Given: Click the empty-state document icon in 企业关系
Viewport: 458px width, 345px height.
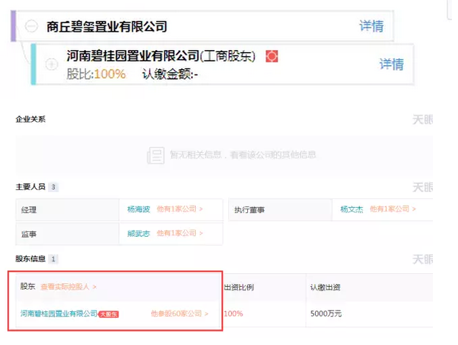Looking at the screenshot, I should click(x=156, y=155).
